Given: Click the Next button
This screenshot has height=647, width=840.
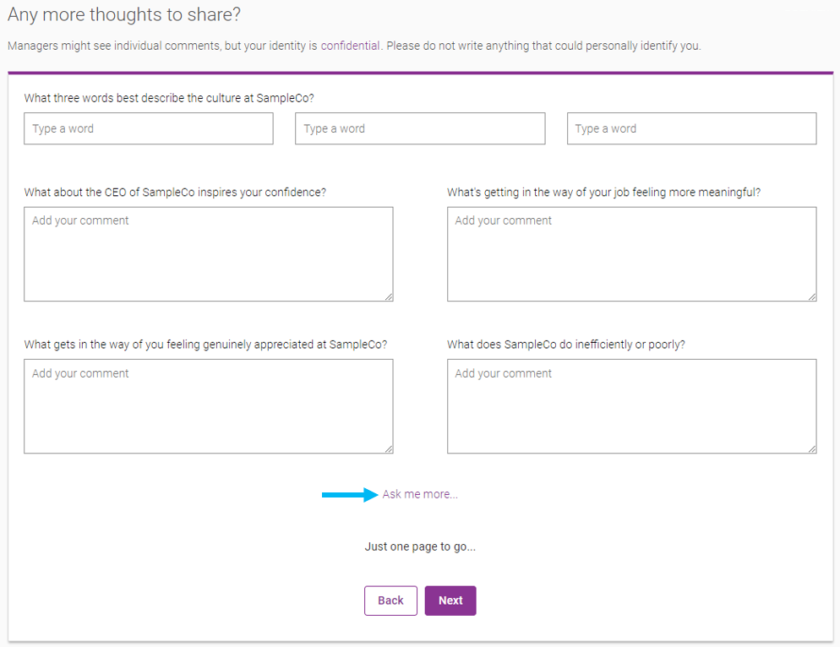Looking at the screenshot, I should click(x=450, y=601).
